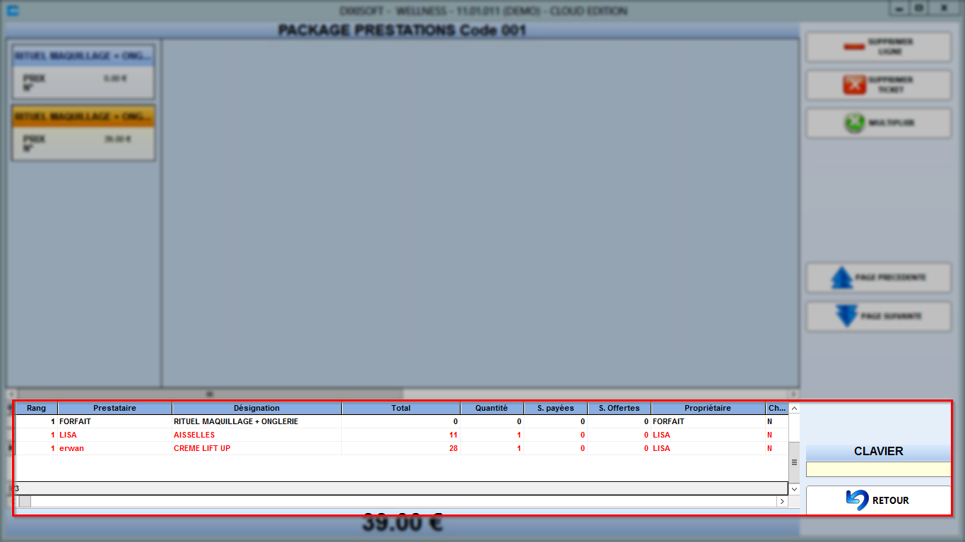
Task: Open the application icon in the title bar
Action: [13, 11]
